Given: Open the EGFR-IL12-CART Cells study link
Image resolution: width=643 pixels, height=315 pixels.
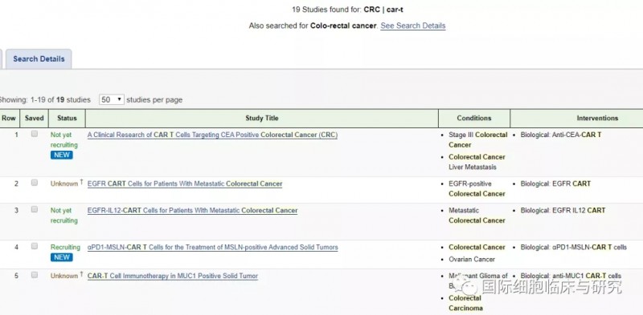Looking at the screenshot, I should (x=192, y=211).
